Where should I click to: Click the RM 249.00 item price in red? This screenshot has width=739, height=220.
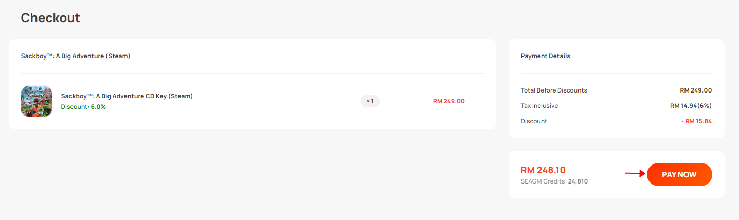coord(448,101)
